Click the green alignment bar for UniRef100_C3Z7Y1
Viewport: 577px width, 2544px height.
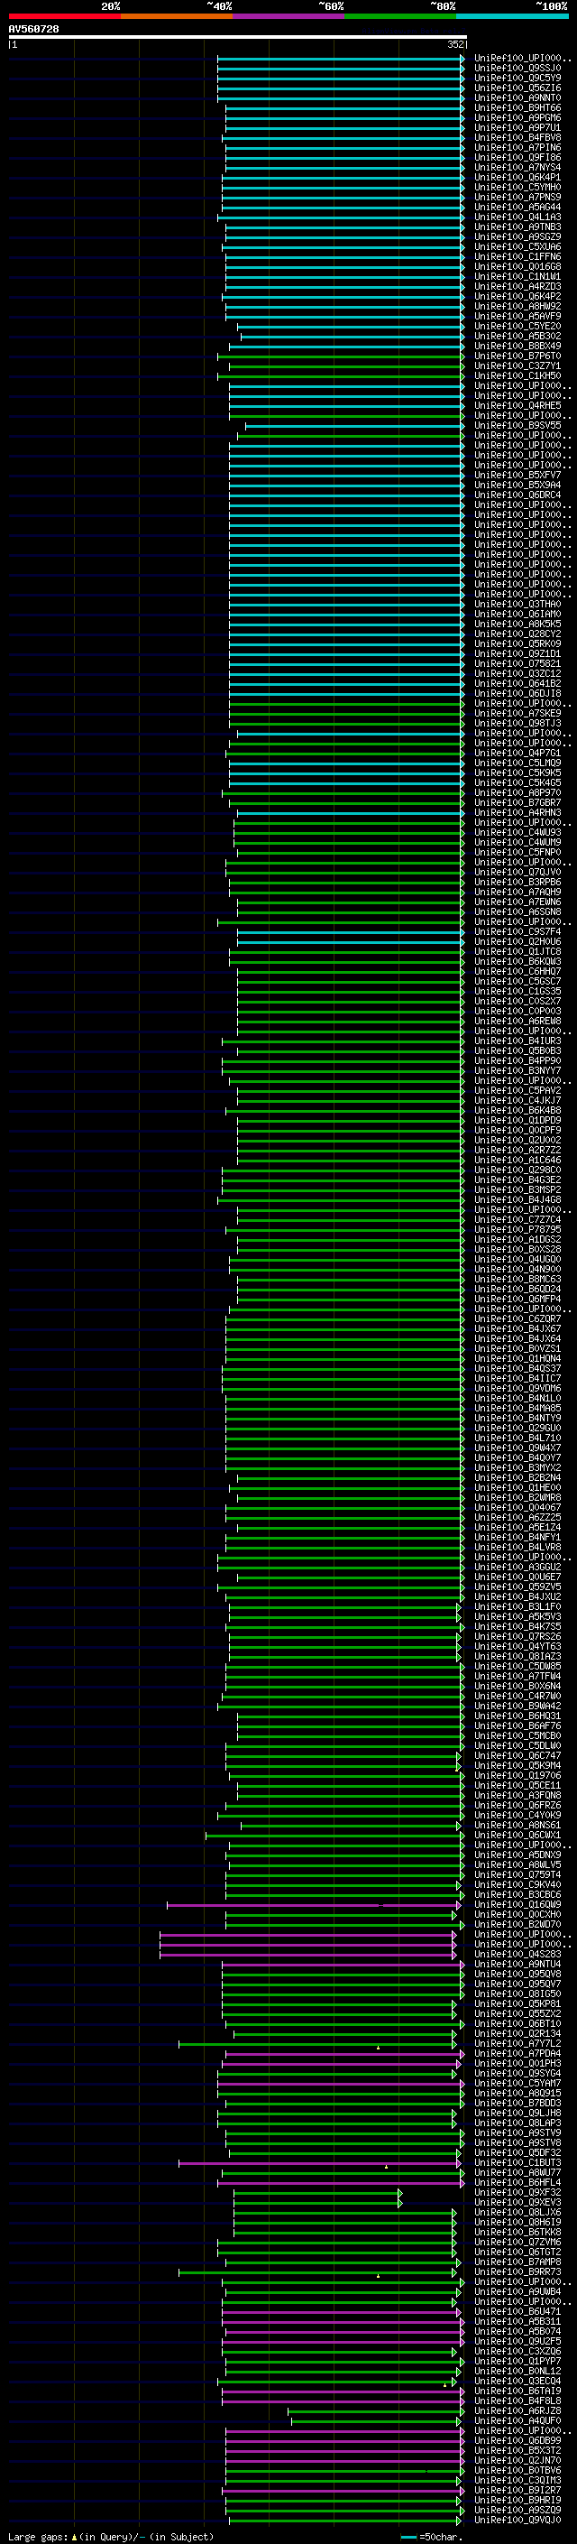tap(344, 365)
